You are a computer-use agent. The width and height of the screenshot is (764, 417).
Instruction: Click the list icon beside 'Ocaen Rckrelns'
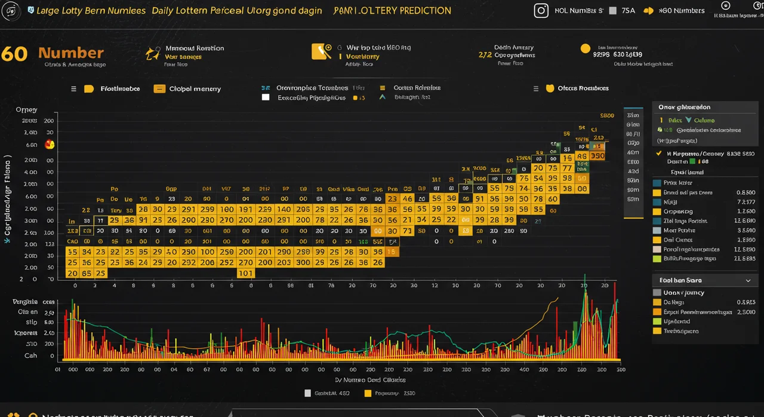382,88
